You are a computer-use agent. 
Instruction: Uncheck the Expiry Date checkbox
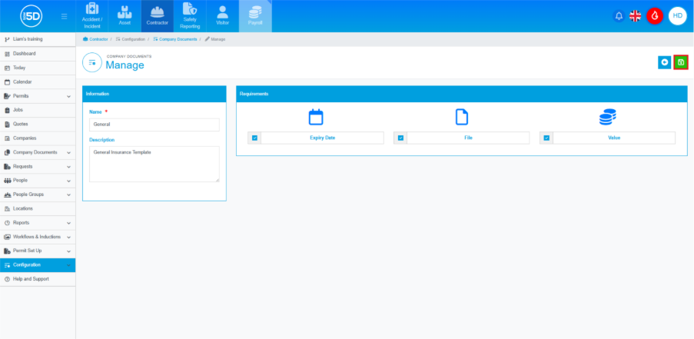254,138
